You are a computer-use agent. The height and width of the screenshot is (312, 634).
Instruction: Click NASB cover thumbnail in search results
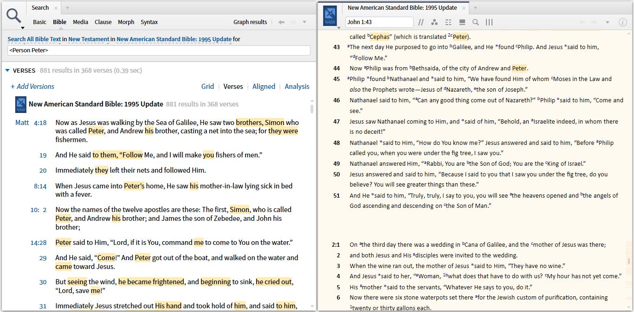21,105
